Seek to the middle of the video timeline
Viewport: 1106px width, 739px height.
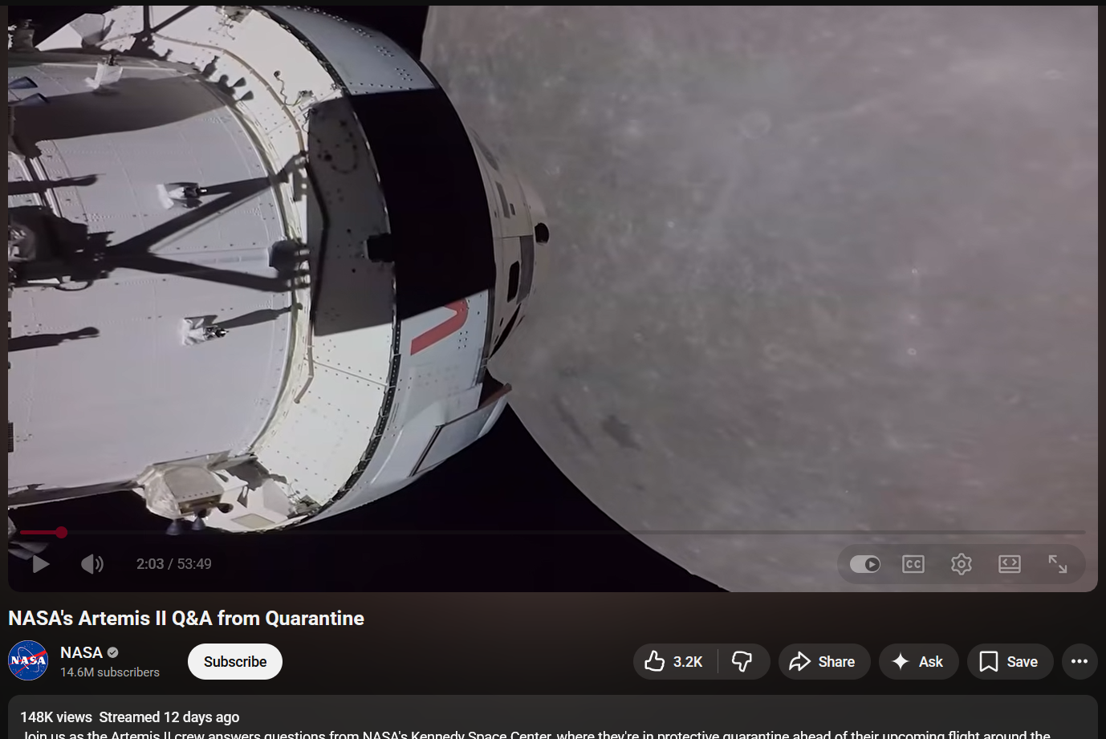(x=553, y=532)
